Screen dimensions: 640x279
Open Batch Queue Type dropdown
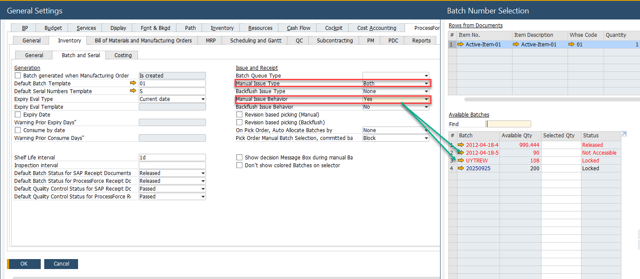[x=426, y=76]
